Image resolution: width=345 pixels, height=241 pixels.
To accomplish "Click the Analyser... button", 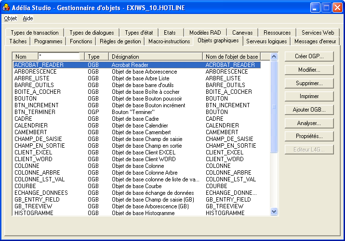I will pos(309,123).
